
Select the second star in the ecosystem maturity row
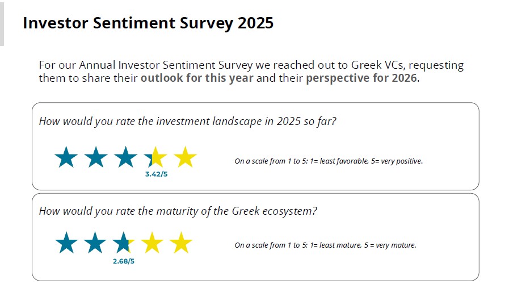95,243
